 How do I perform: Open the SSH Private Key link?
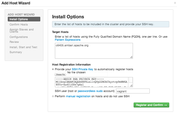coord(82,69)
